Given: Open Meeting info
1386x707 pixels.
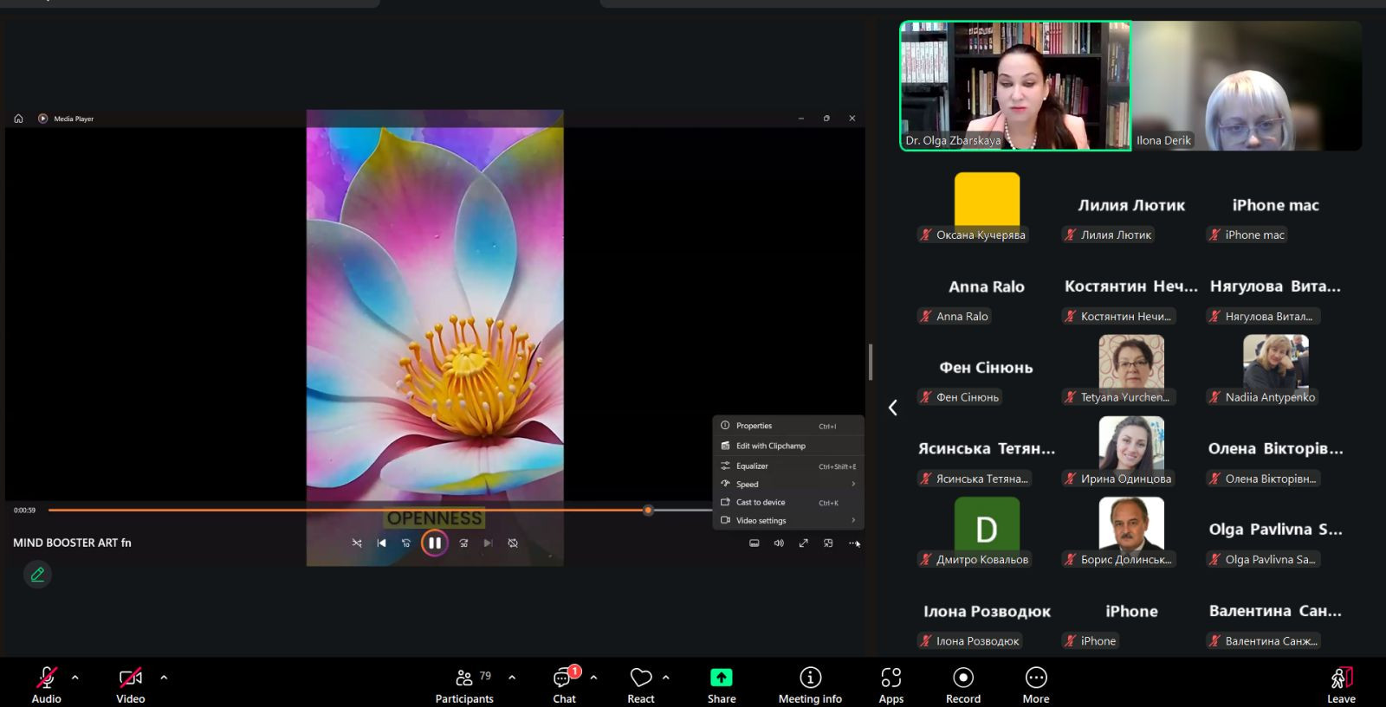Looking at the screenshot, I should coord(810,678).
